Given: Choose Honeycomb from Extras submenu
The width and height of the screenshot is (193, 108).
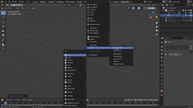Looking at the screenshot, I should coord(121,59).
